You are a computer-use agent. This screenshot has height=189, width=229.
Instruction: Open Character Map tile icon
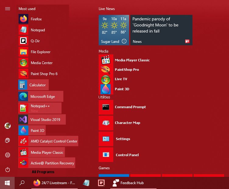[x=106, y=123]
